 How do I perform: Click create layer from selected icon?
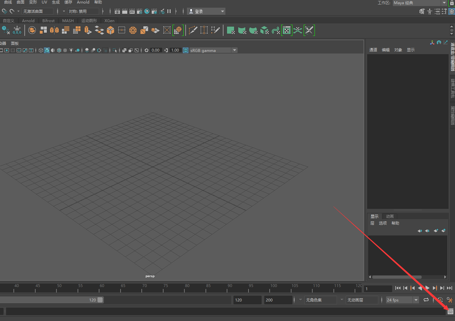coord(443,231)
